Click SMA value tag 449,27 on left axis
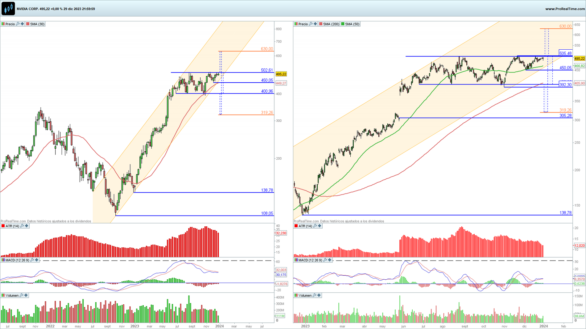Image resolution: width=586 pixels, height=329 pixels. pyautogui.click(x=281, y=83)
